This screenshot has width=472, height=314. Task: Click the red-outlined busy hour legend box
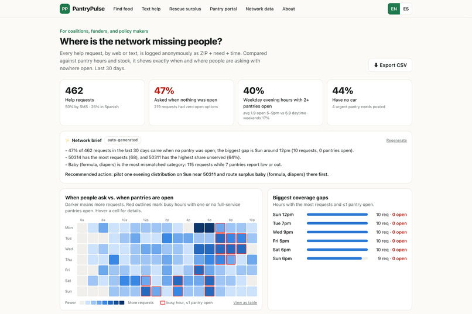163,302
